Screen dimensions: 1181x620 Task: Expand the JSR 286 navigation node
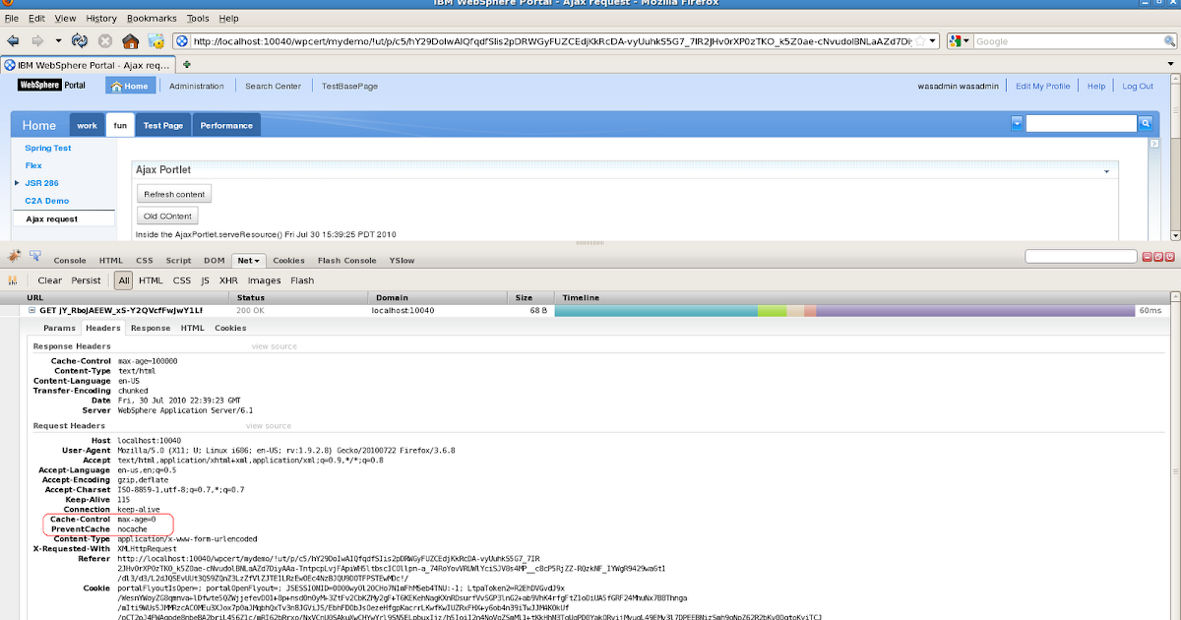click(17, 183)
